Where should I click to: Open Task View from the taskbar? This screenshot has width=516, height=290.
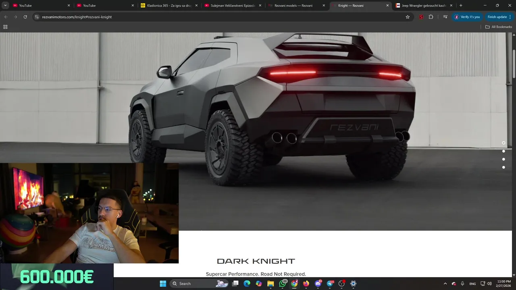click(235, 284)
